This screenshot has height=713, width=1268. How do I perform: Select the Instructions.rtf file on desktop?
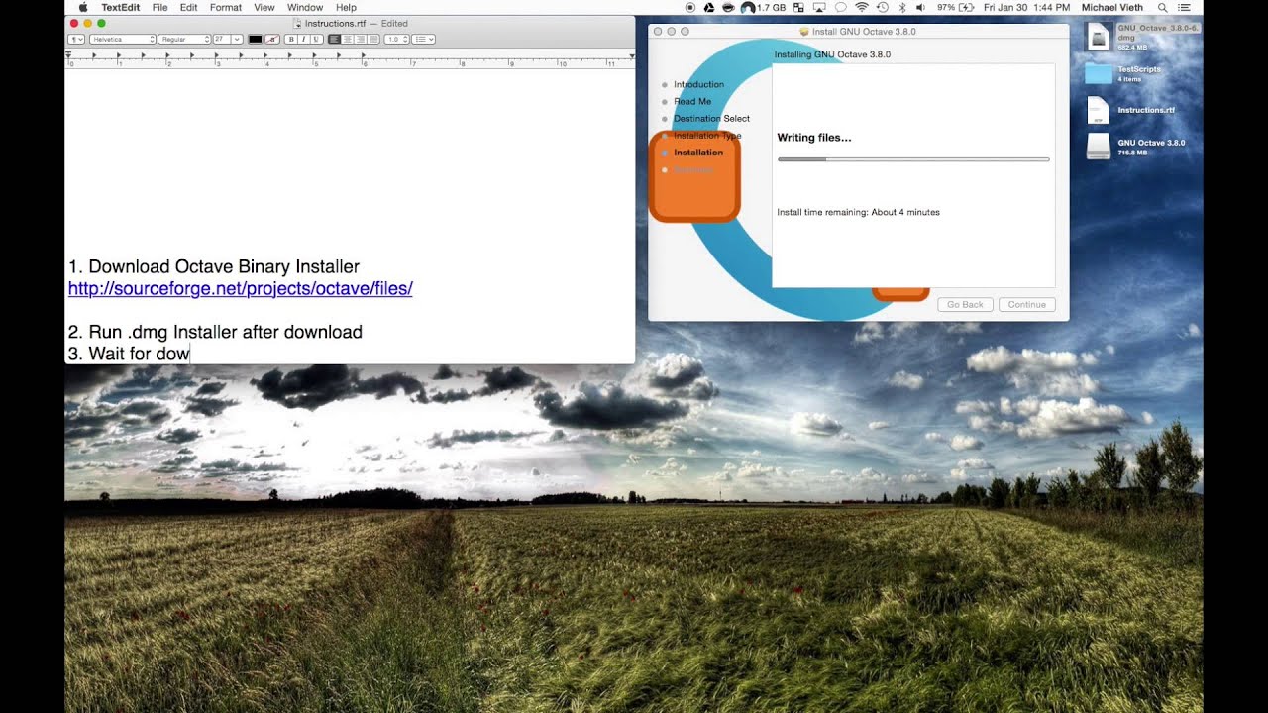[1099, 110]
